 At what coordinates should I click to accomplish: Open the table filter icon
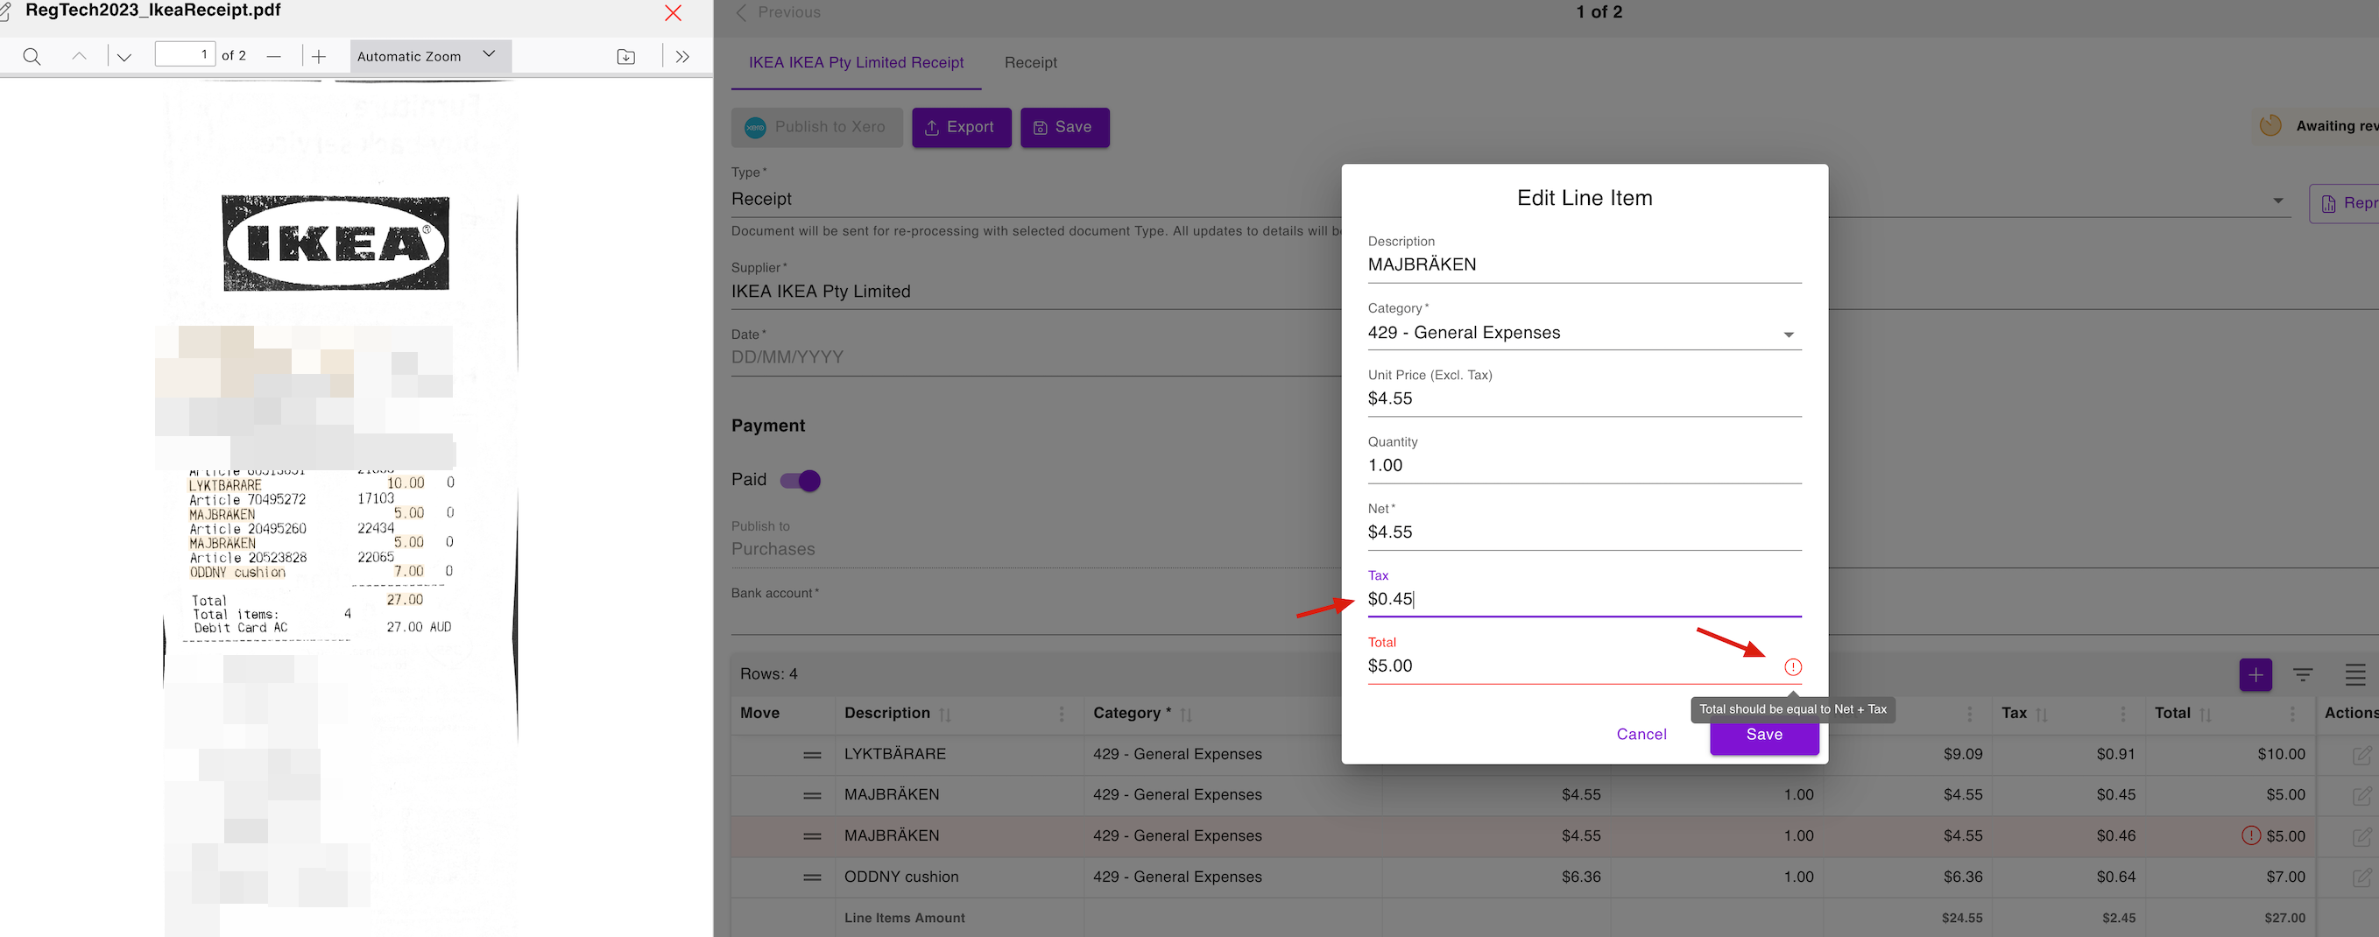pyautogui.click(x=2304, y=675)
